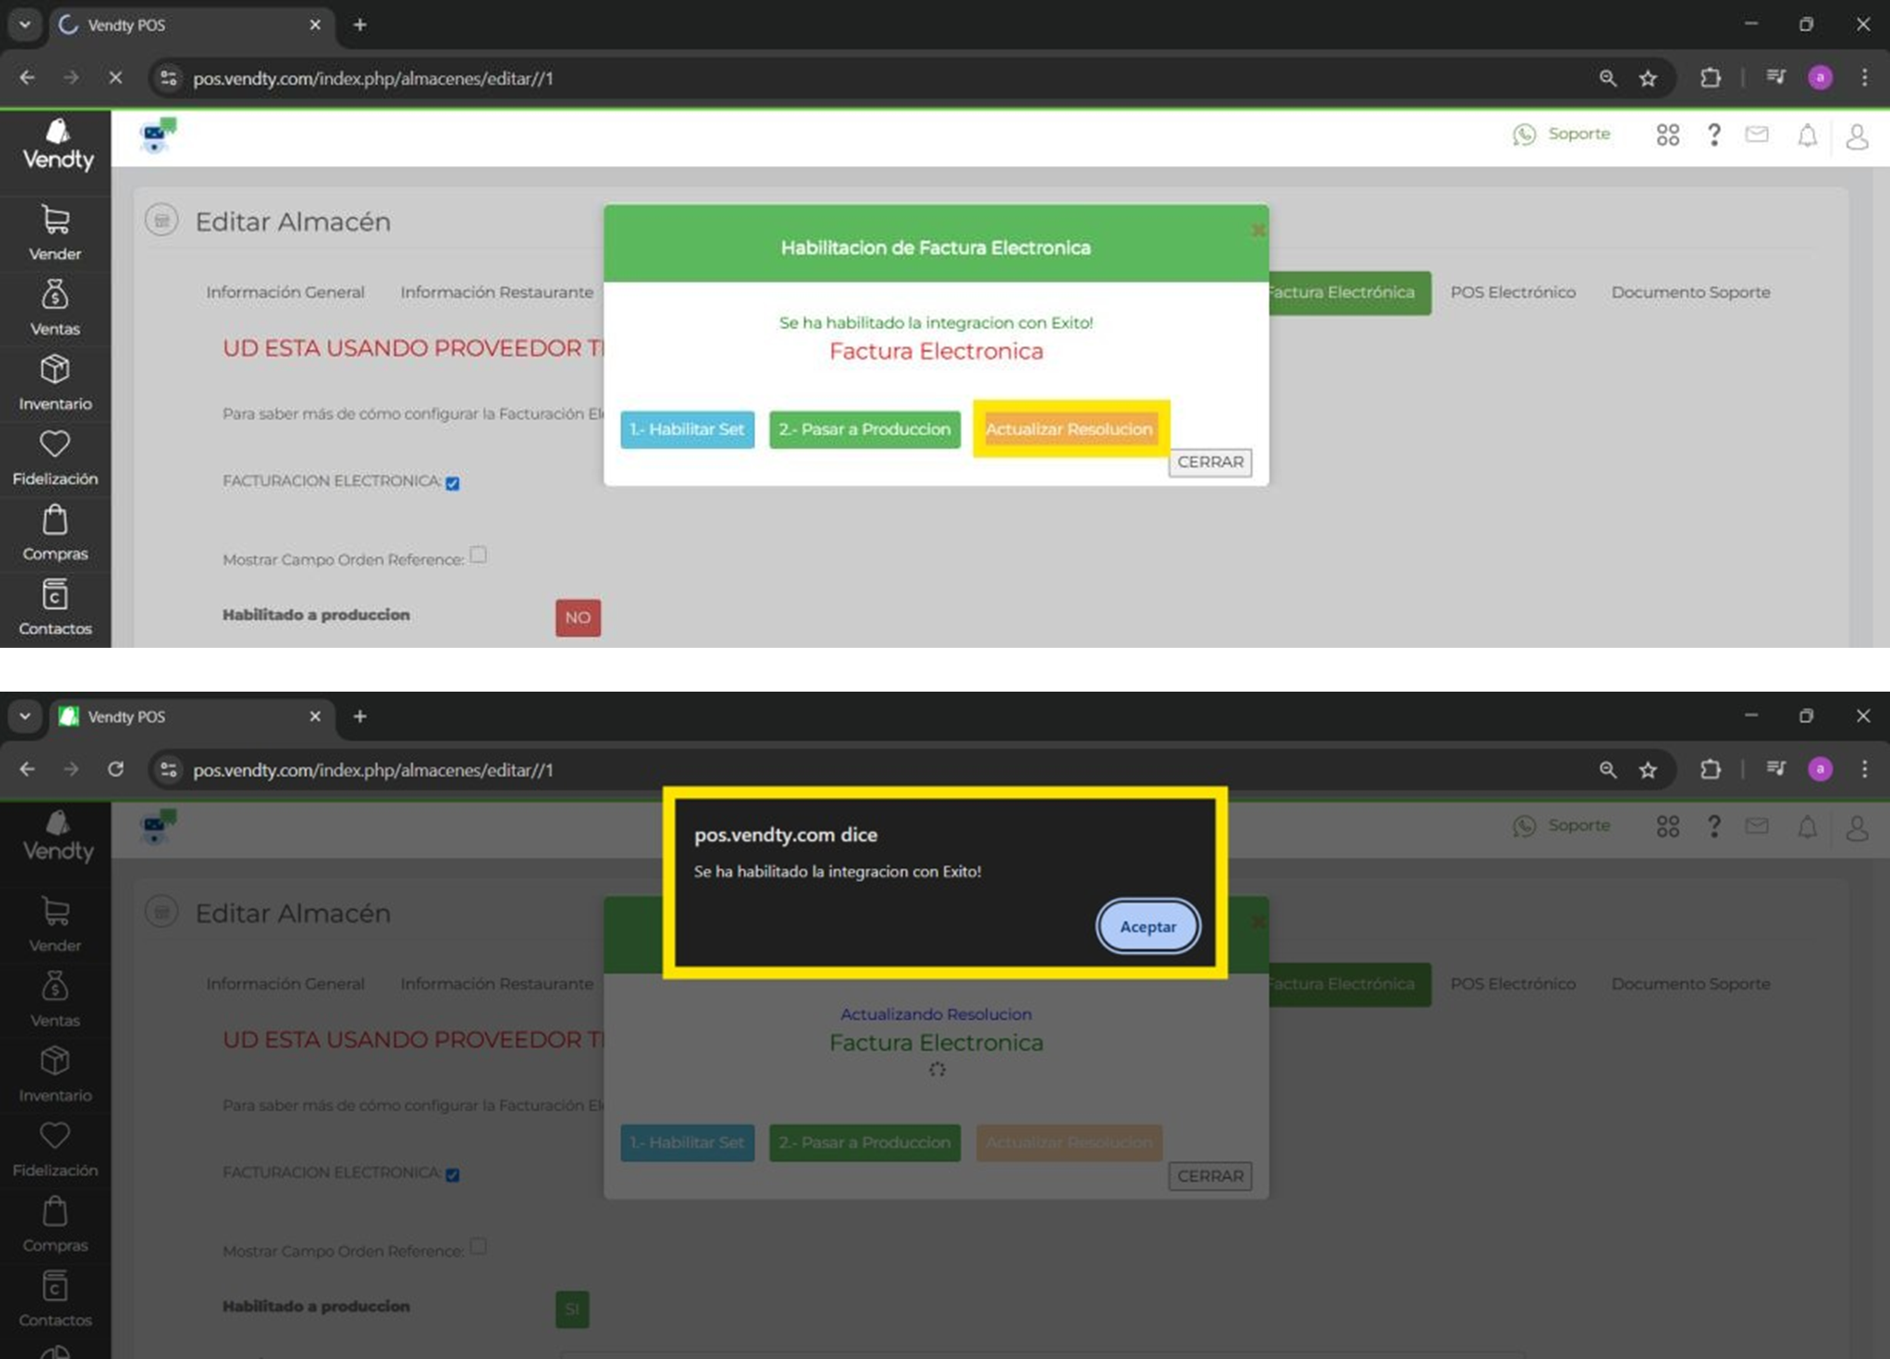
Task: Open Chrome three-dot menu in upper window
Action: pyautogui.click(x=1864, y=78)
